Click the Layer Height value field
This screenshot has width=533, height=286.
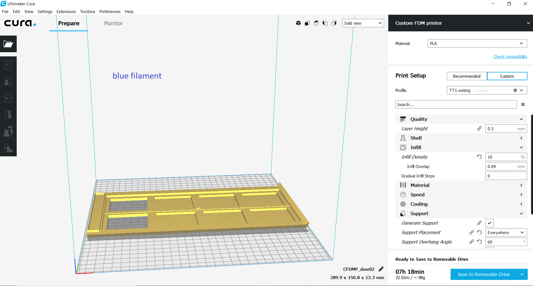click(x=506, y=129)
